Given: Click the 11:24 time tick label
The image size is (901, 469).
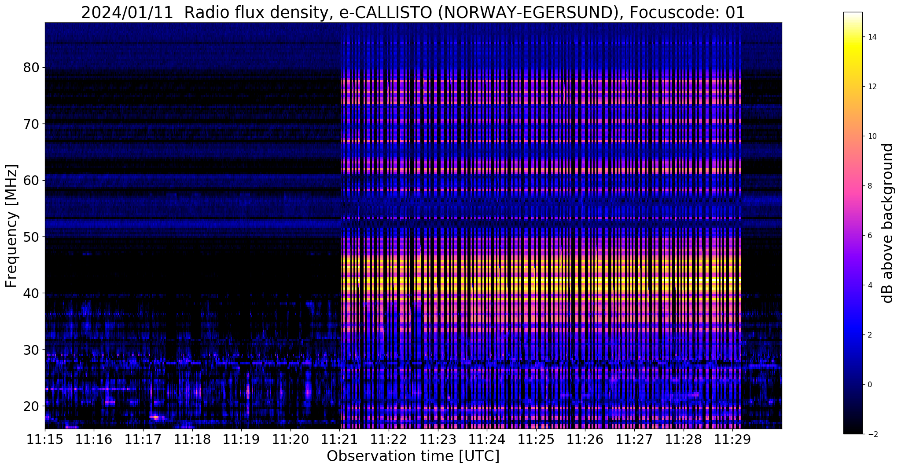Looking at the screenshot, I should pyautogui.click(x=486, y=440).
